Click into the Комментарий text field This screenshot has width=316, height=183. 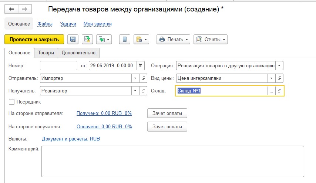(173, 162)
